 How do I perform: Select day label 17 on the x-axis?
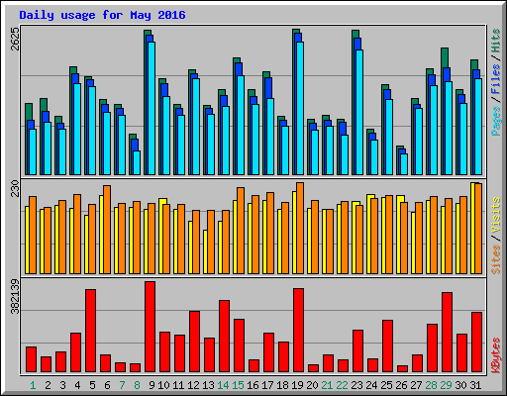point(267,385)
